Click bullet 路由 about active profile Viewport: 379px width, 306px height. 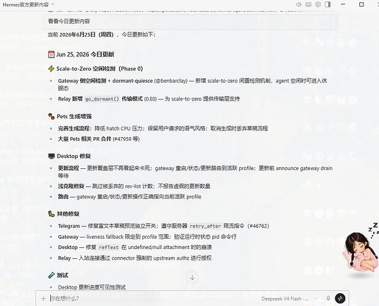coord(129,197)
